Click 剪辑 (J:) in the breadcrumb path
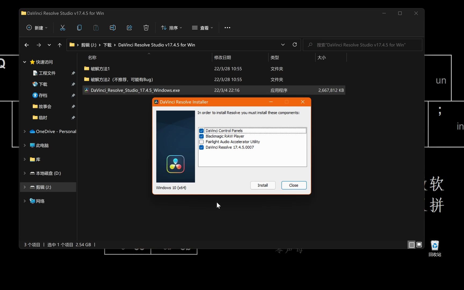 [x=89, y=45]
